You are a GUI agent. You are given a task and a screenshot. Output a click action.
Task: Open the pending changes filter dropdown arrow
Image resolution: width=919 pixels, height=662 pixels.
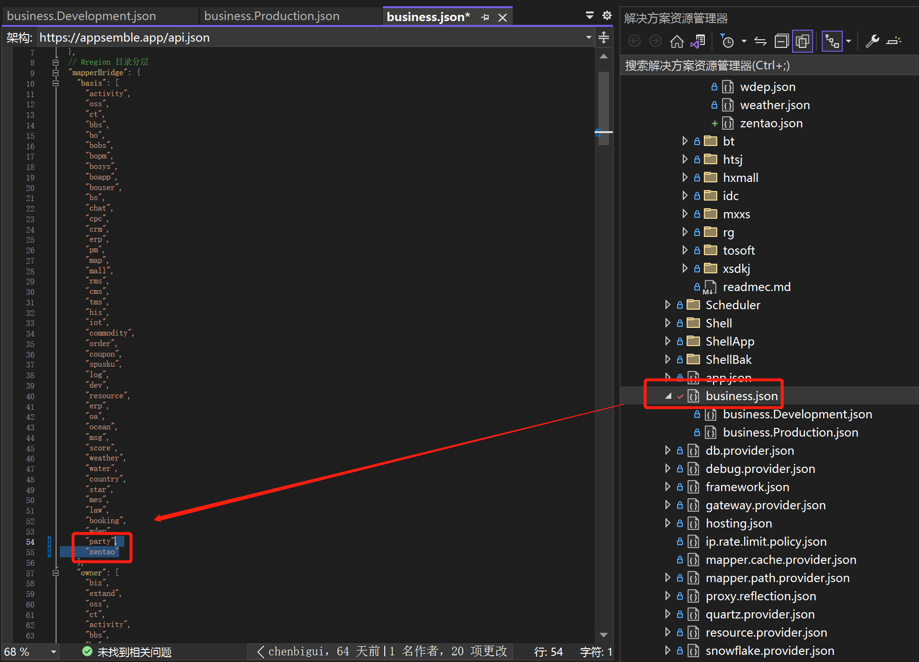click(744, 41)
